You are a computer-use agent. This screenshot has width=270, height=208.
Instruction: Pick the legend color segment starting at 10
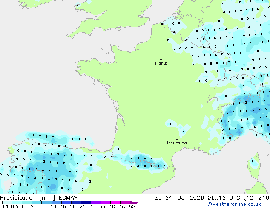(56, 202)
